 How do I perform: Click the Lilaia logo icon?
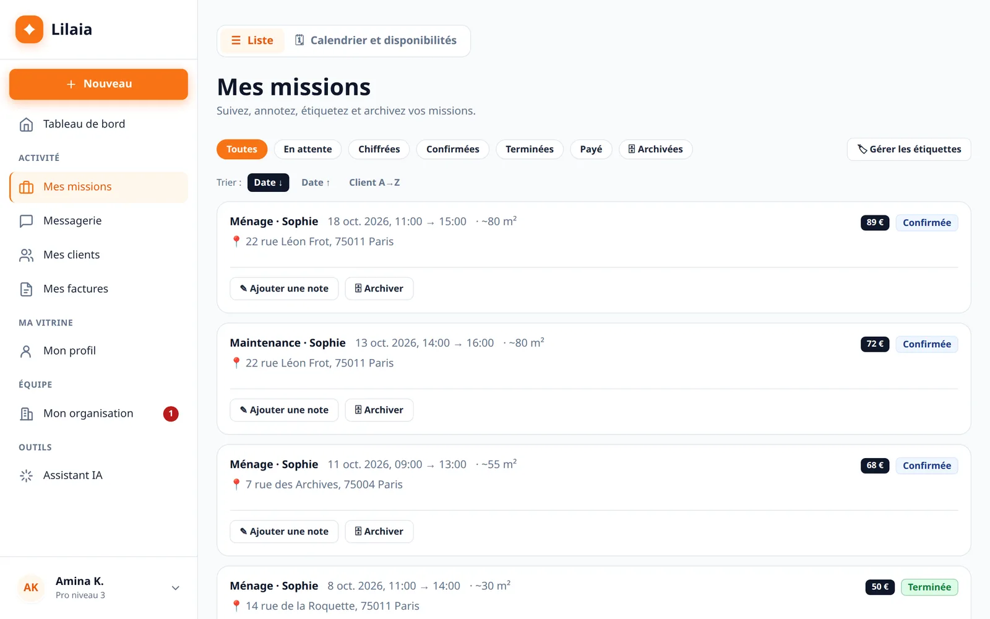point(29,29)
